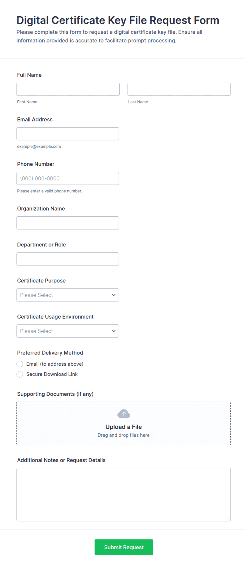Screen dimensions: 245x568
Task: Click the form title heading
Action: [118, 20]
